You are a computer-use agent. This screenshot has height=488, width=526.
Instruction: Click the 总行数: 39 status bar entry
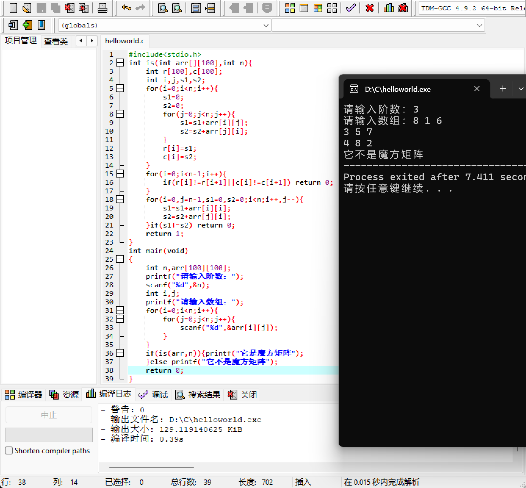pyautogui.click(x=191, y=482)
